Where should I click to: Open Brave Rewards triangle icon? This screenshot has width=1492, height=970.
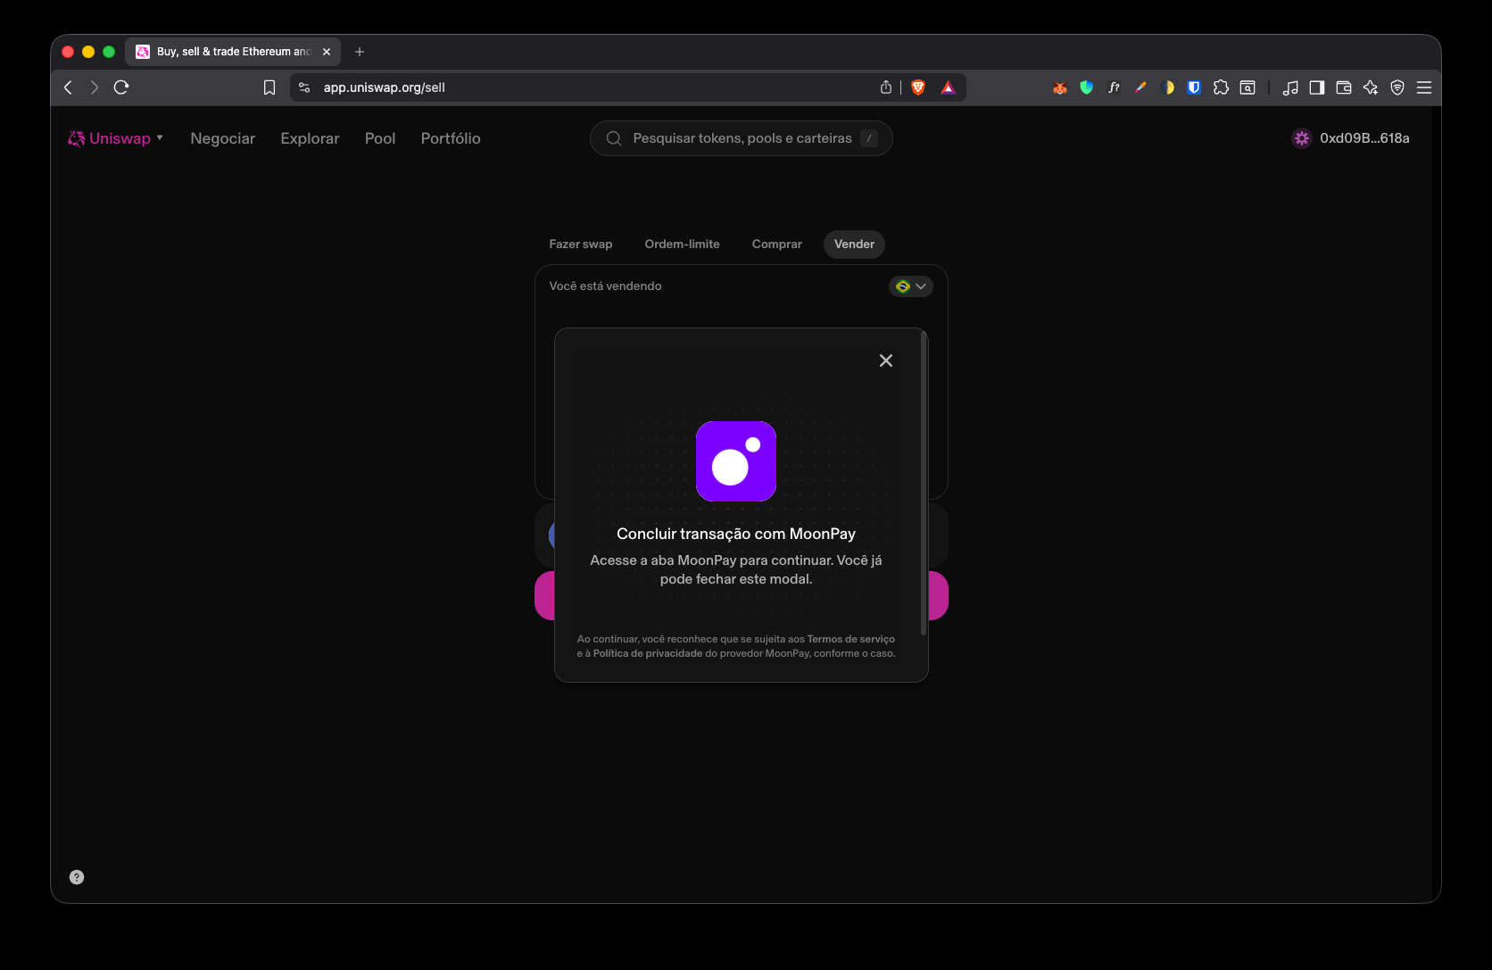click(948, 87)
